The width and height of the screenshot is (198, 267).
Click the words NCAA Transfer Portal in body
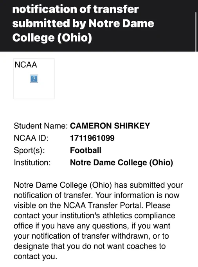pos(102,205)
